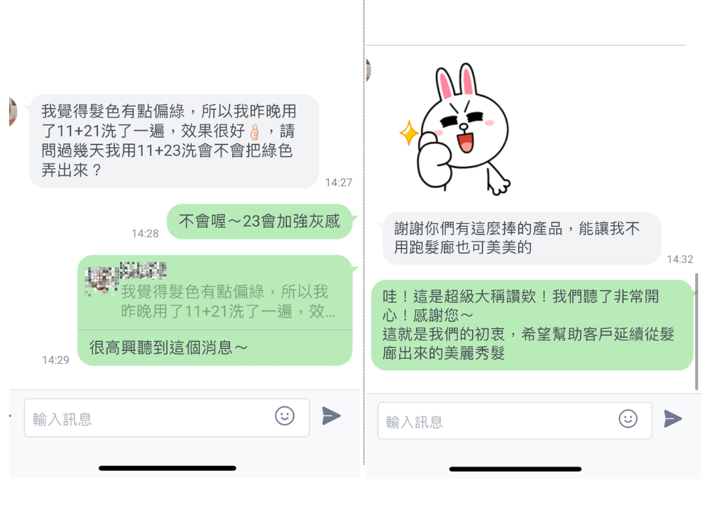Tap send arrow in right chat
The height and width of the screenshot is (532, 710).
pyautogui.click(x=672, y=419)
